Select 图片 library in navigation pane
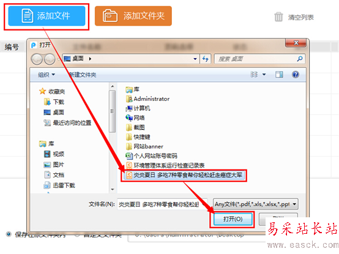 coord(54,165)
